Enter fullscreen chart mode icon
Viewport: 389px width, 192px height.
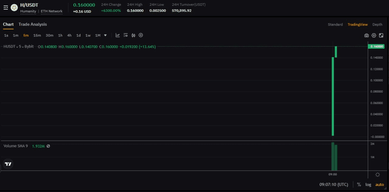(381, 36)
